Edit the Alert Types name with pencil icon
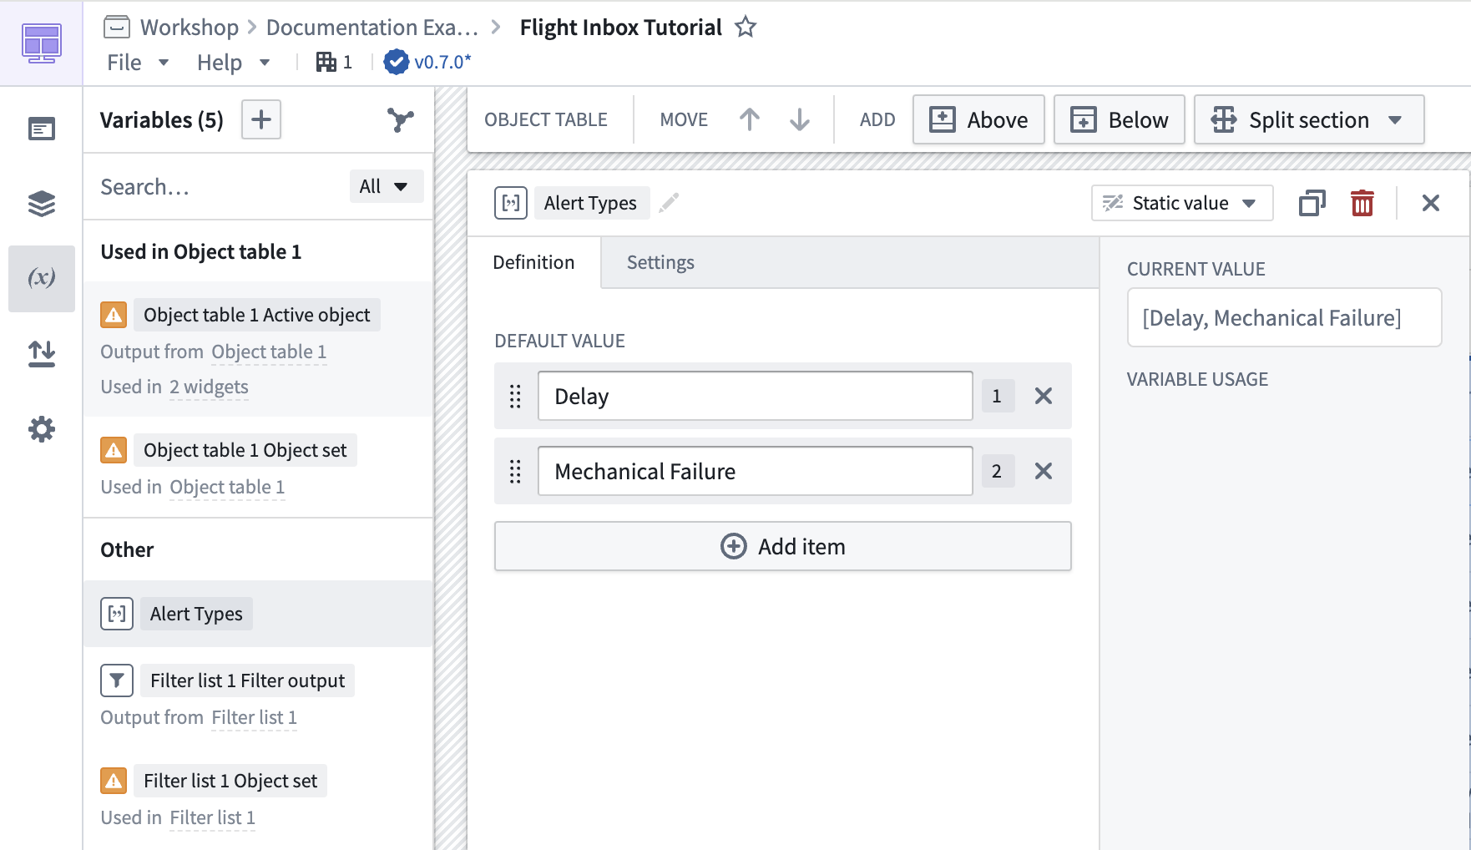This screenshot has height=850, width=1471. [669, 203]
